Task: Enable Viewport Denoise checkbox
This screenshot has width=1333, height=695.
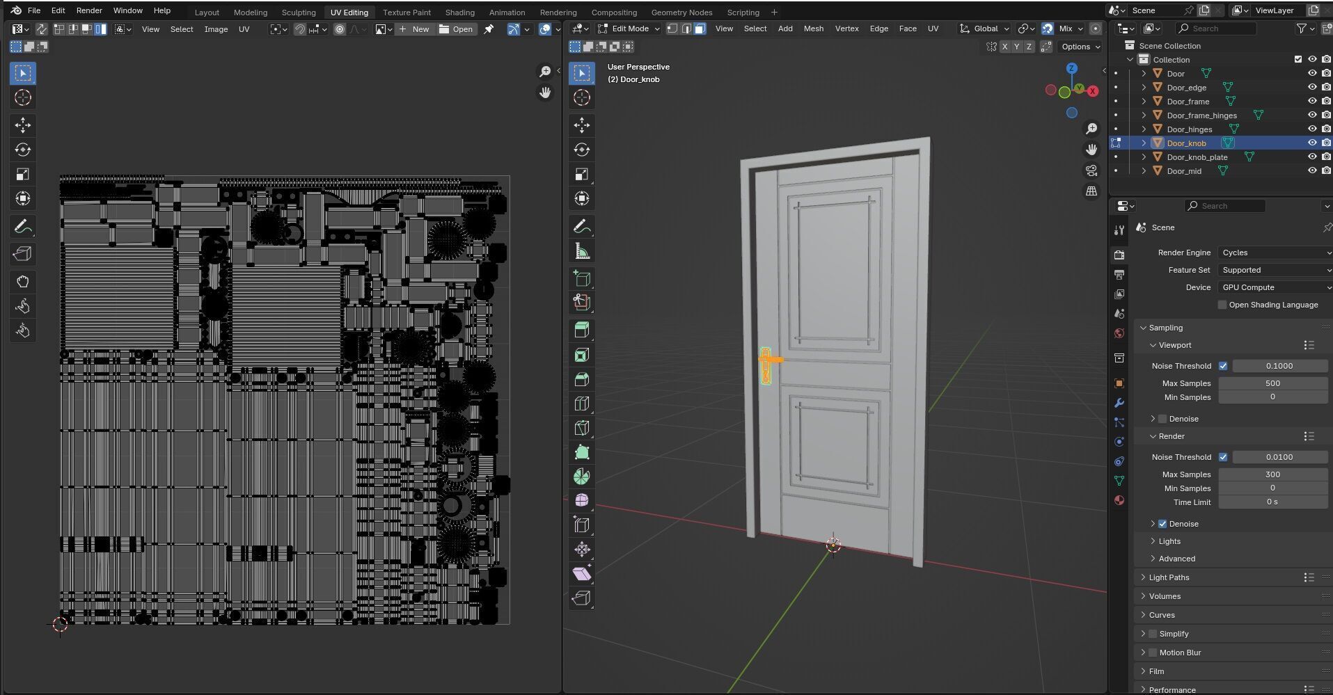Action: click(x=1162, y=419)
